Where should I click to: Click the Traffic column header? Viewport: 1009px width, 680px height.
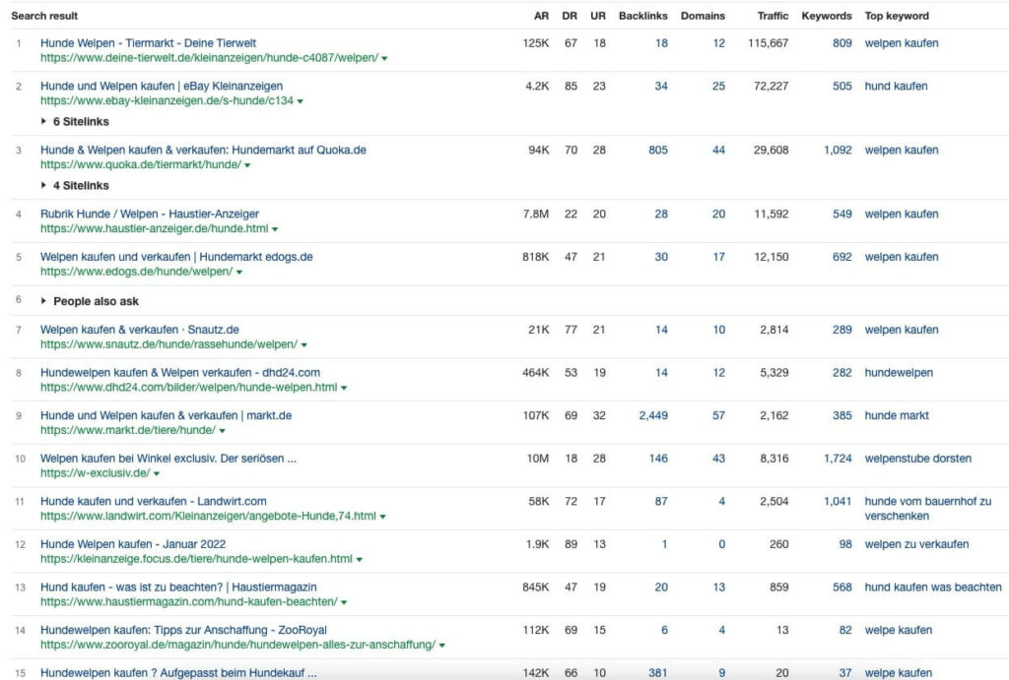[x=773, y=16]
